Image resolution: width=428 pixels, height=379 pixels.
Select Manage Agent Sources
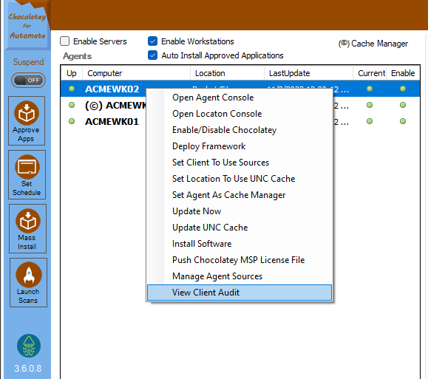tap(240, 276)
